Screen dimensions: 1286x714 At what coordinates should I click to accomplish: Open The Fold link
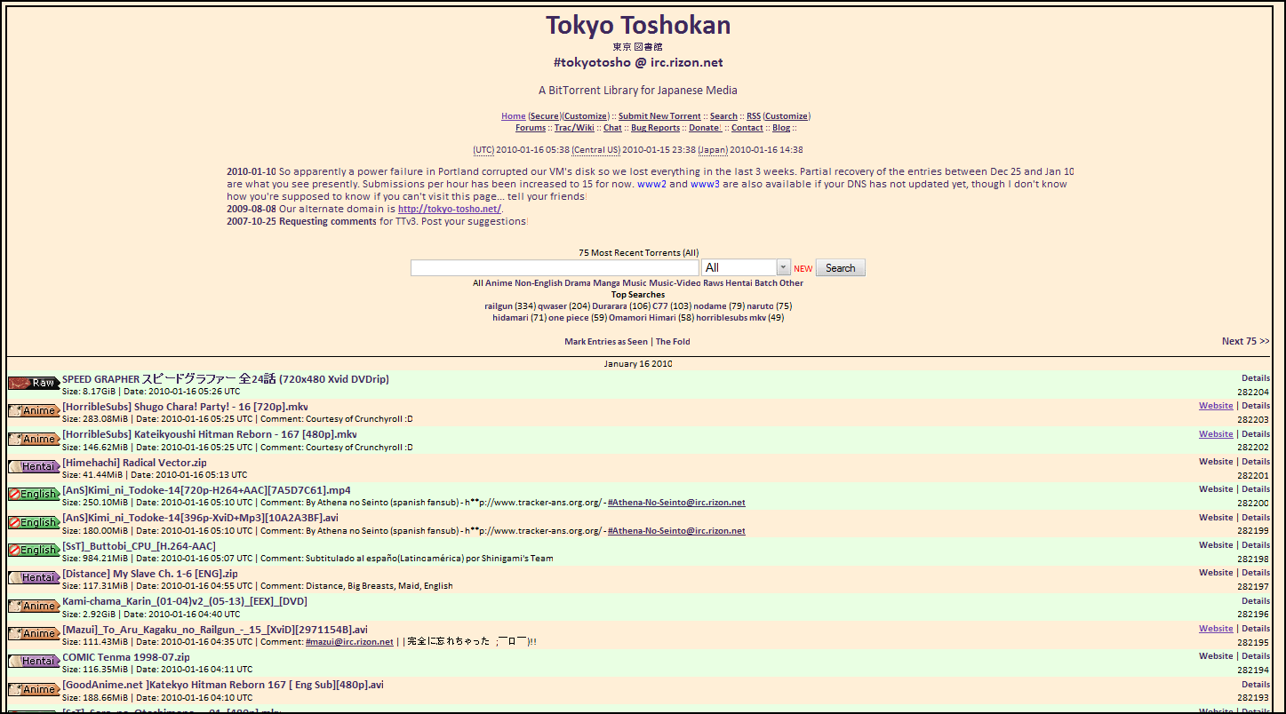(673, 342)
